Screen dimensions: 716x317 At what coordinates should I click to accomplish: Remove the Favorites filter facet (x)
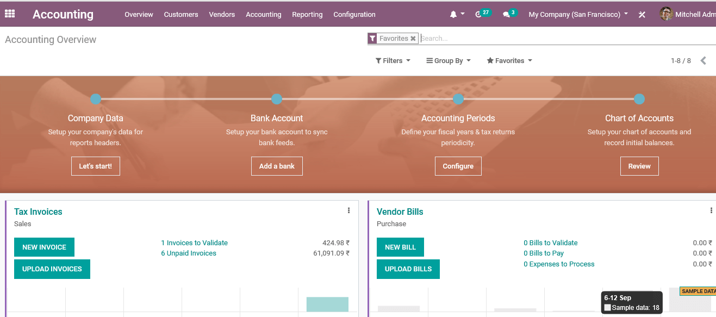[x=413, y=39]
